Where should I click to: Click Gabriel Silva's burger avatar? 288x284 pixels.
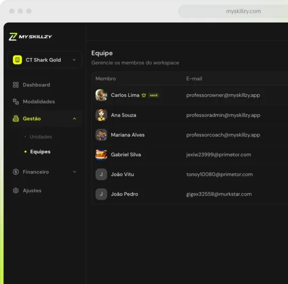pos(101,154)
